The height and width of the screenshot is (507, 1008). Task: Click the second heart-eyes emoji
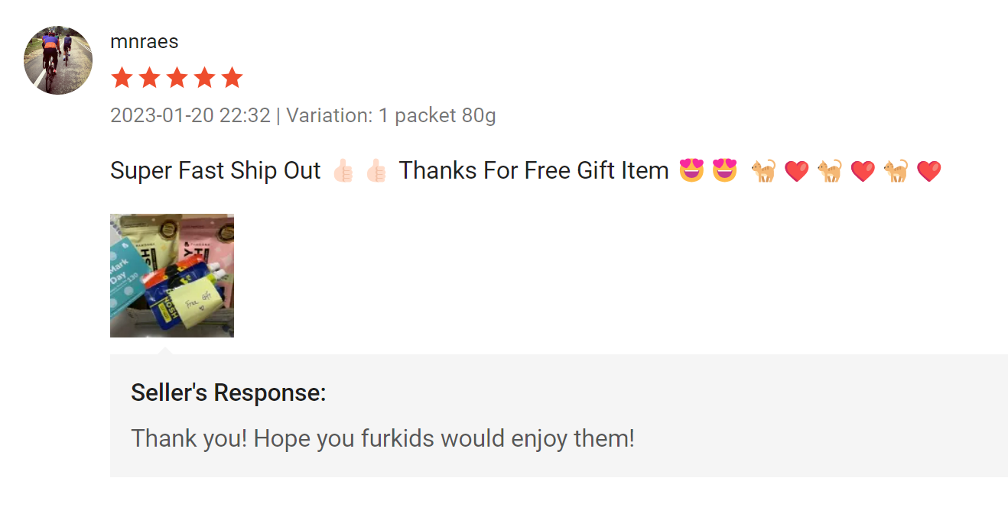(724, 171)
